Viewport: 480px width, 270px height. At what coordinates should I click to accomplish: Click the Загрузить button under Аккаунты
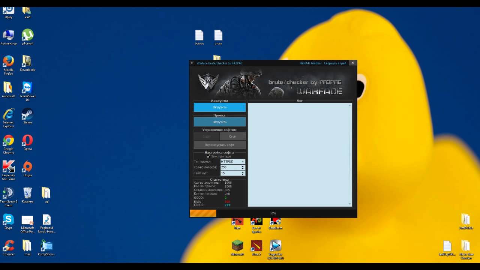[220, 107]
